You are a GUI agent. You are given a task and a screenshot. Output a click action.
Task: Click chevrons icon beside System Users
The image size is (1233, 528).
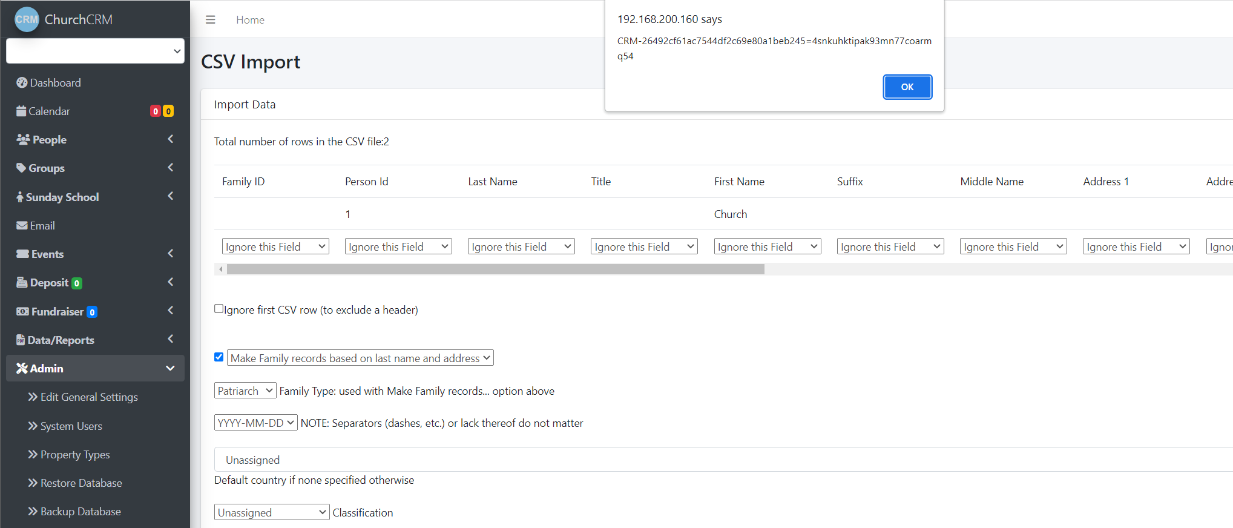(x=33, y=426)
